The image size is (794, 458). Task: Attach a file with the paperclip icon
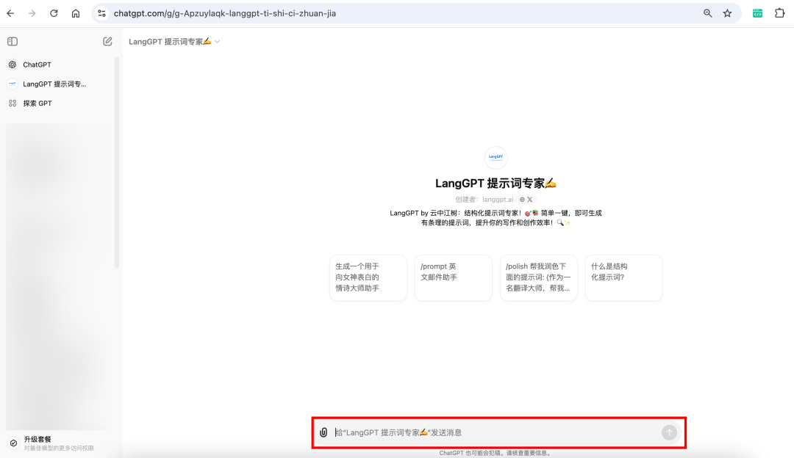coord(323,432)
